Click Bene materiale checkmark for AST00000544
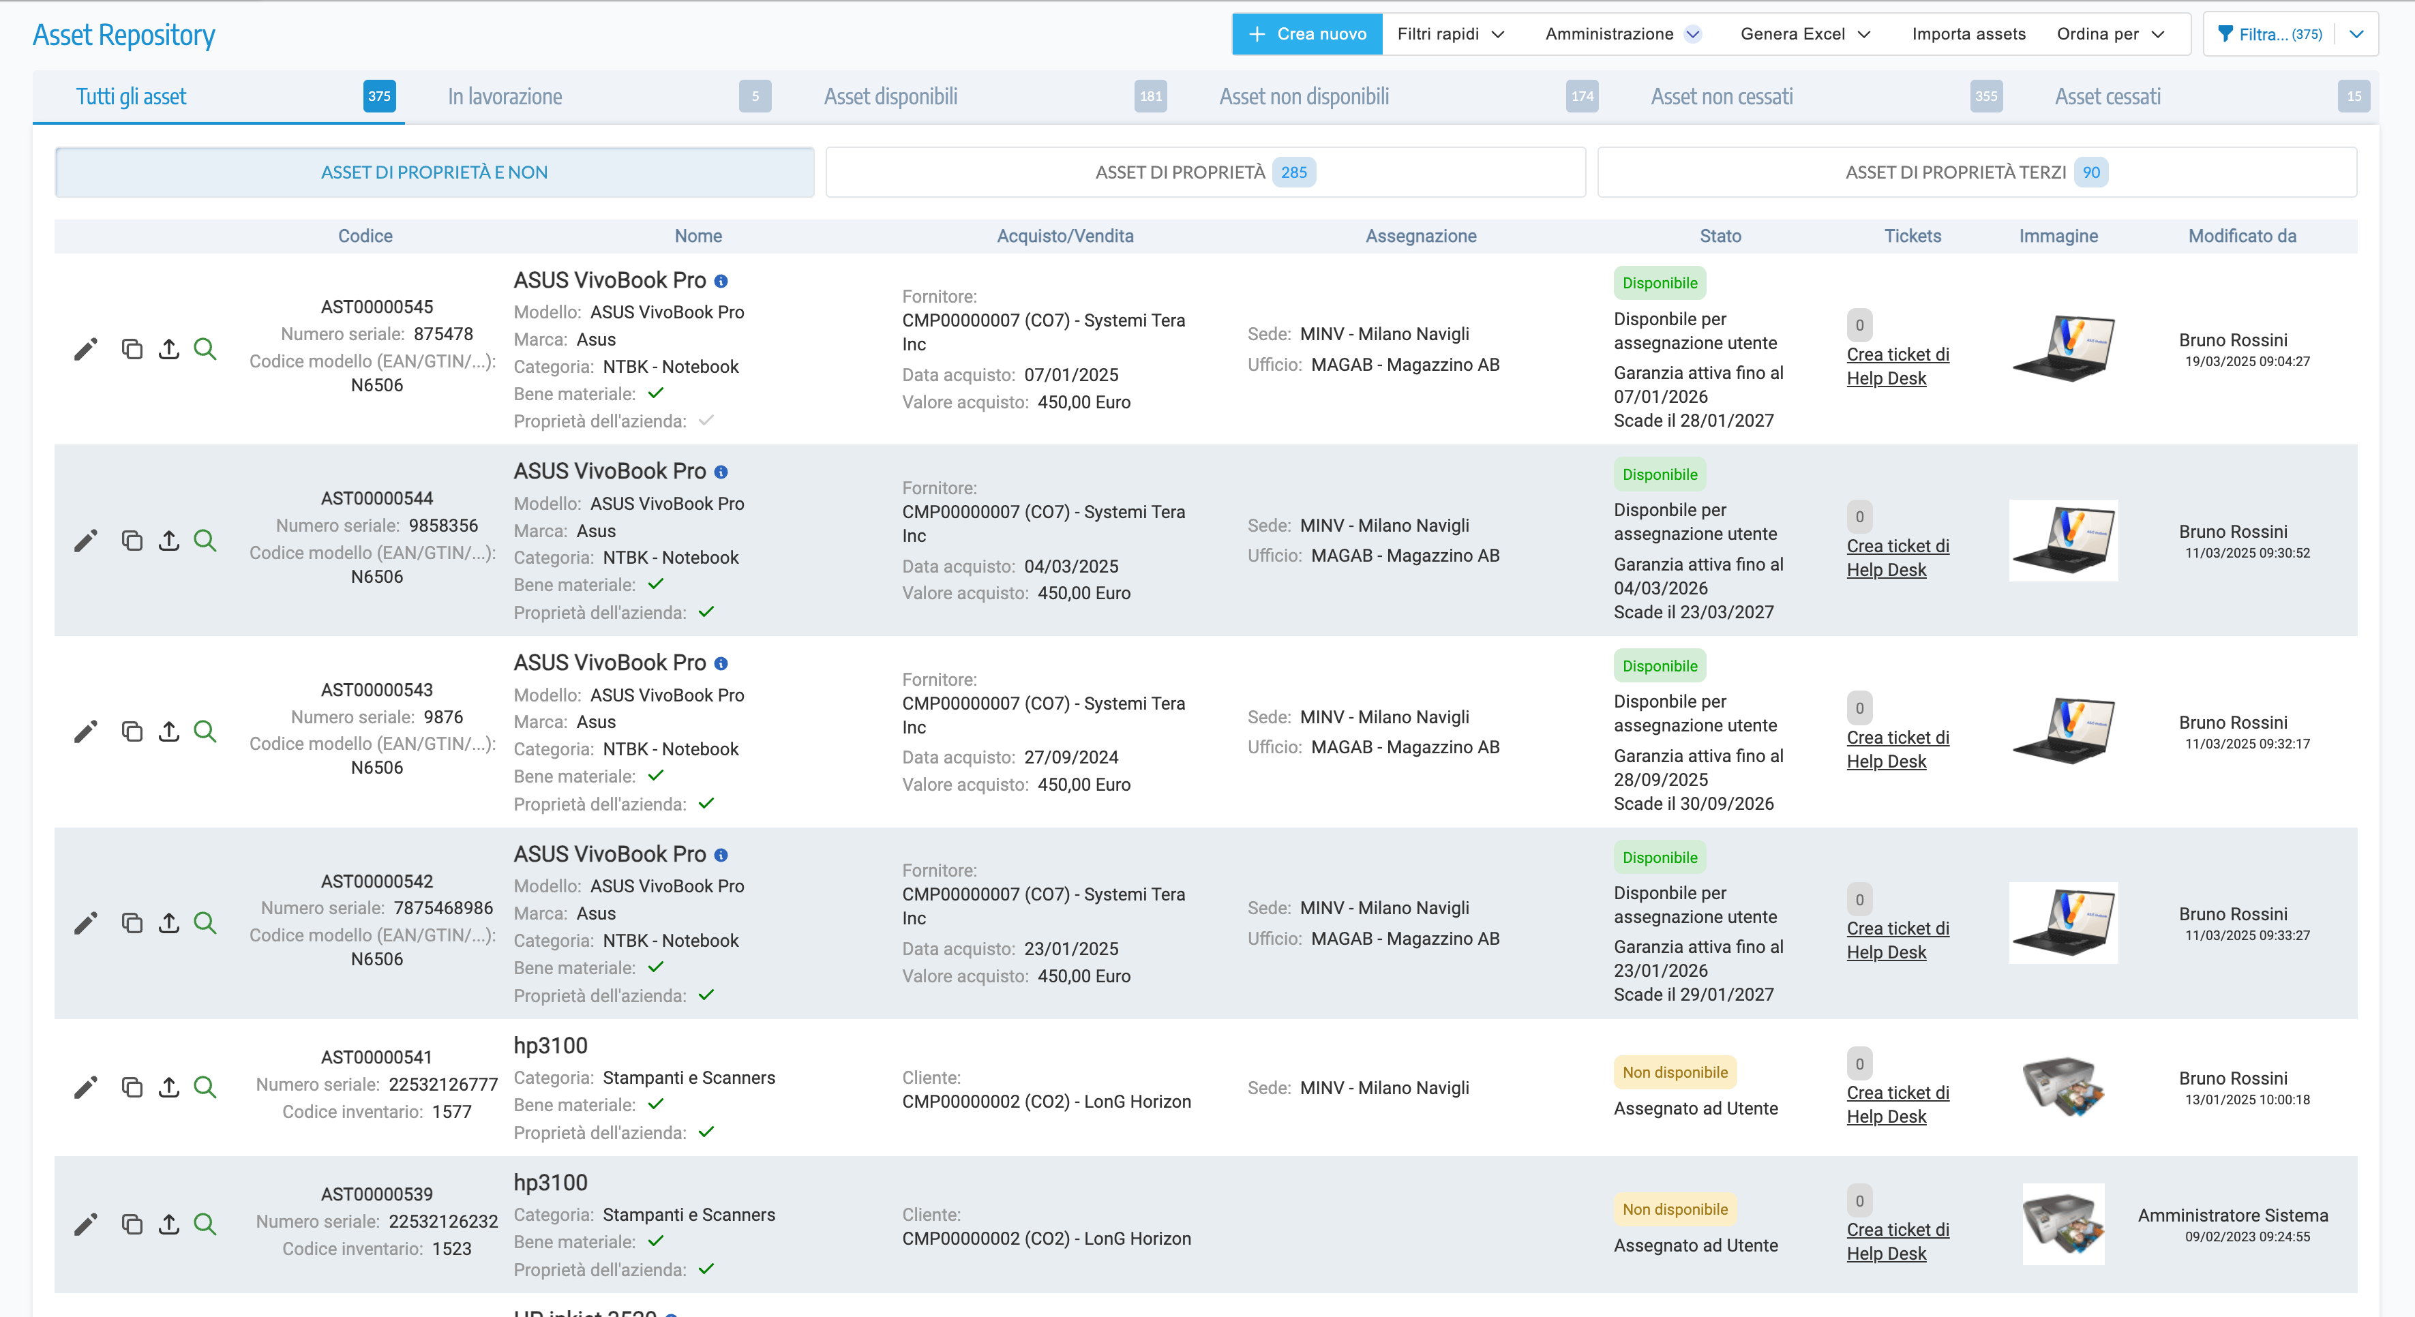This screenshot has height=1317, width=2415. (x=656, y=584)
